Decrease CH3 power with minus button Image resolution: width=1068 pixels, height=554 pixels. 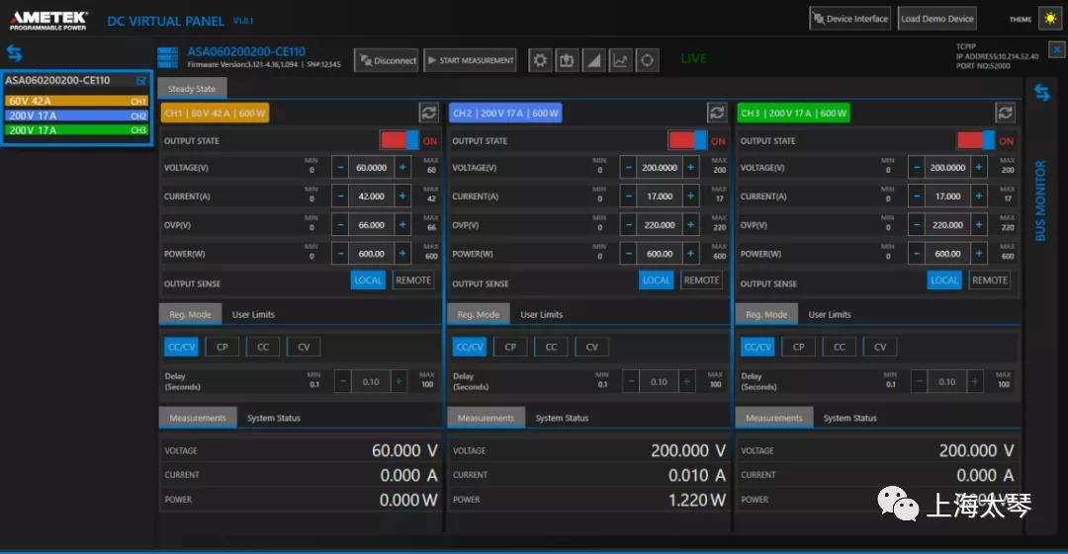[x=917, y=254]
